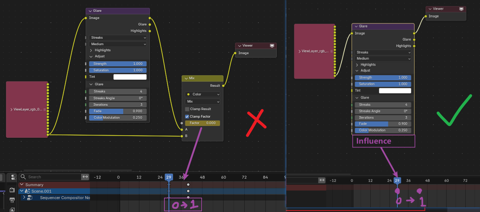The width and height of the screenshot is (480, 212).
Task: Click the left Viewer node's Image input socket
Action: pos(235,53)
